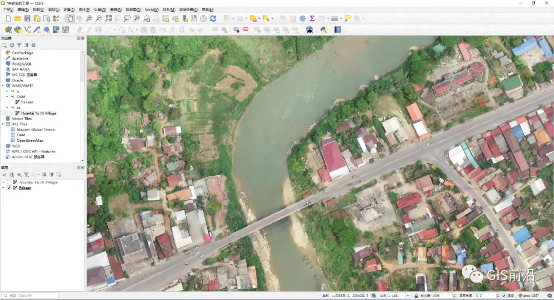Open the yellow folder Open Project icon
The image size is (554, 300).
click(x=18, y=18)
